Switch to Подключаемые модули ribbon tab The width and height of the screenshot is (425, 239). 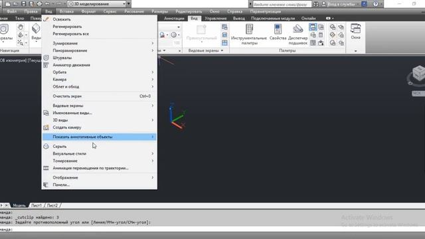click(x=273, y=18)
